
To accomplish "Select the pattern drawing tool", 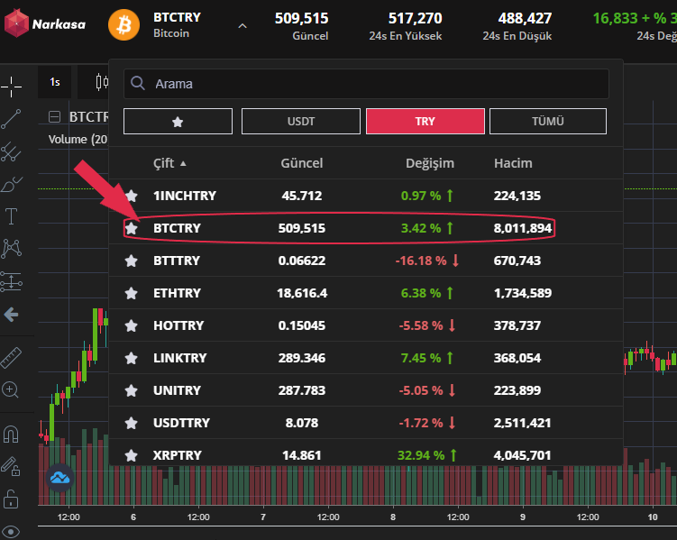I will click(11, 249).
